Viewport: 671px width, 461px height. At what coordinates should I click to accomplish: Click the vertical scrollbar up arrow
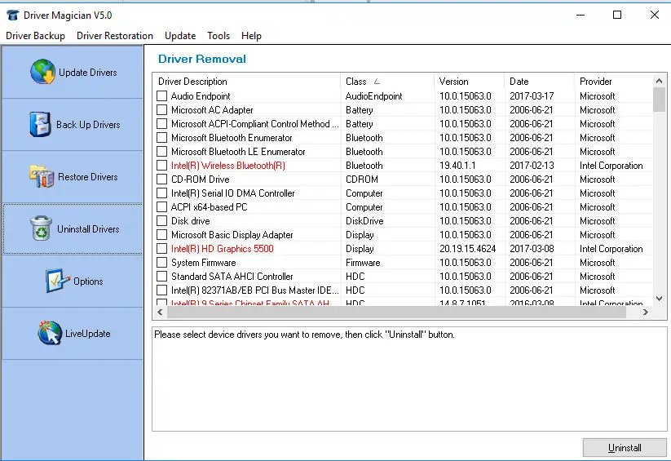click(x=659, y=81)
